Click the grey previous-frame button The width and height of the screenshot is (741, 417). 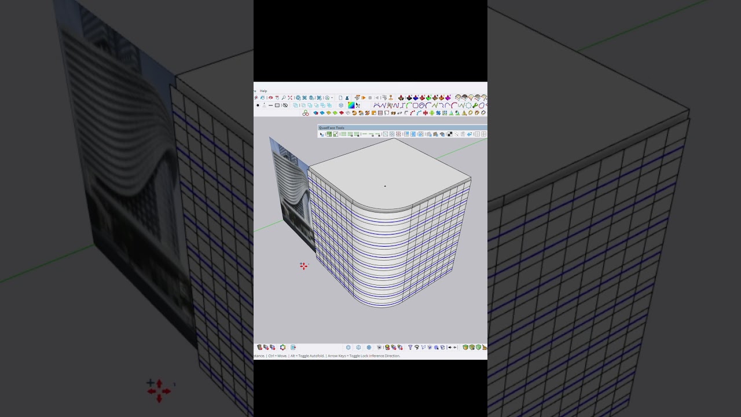click(377, 98)
